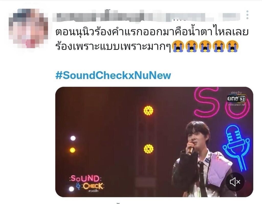Click the singer's handheld gold microphone
This screenshot has width=262, height=204.
click(190, 149)
